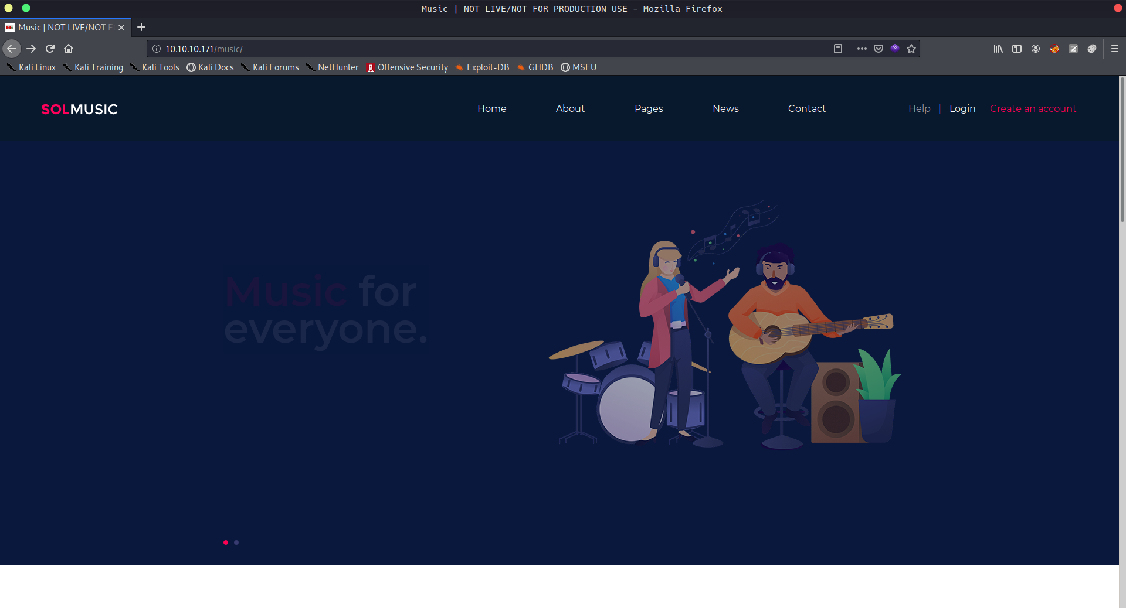Open the News page

(726, 108)
